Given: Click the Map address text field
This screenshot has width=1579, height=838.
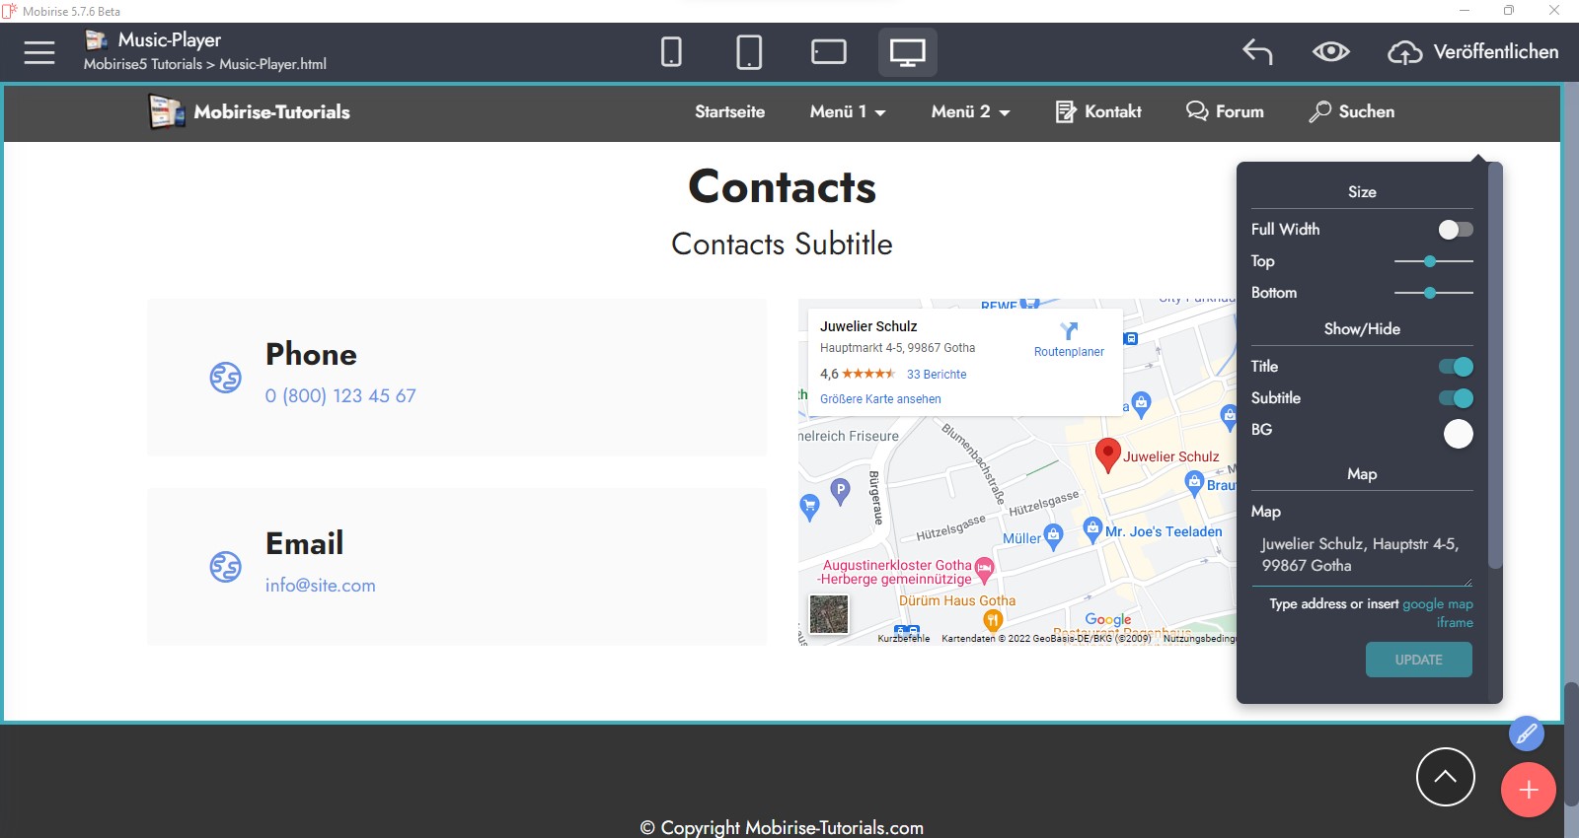Looking at the screenshot, I should click(1360, 555).
